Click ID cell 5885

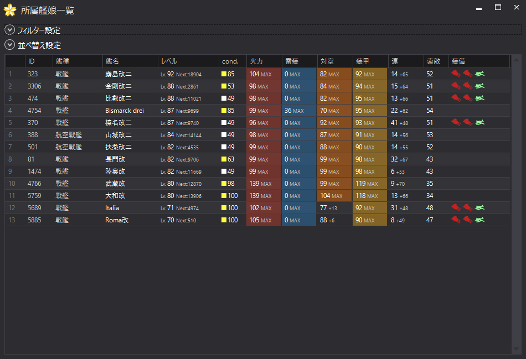click(x=34, y=220)
